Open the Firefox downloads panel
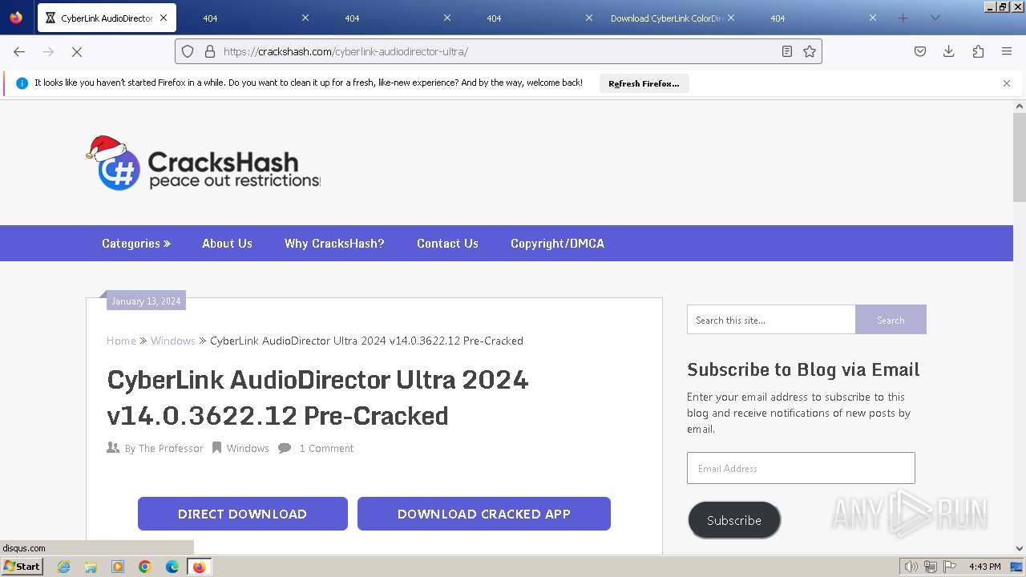1026x577 pixels. tap(949, 51)
